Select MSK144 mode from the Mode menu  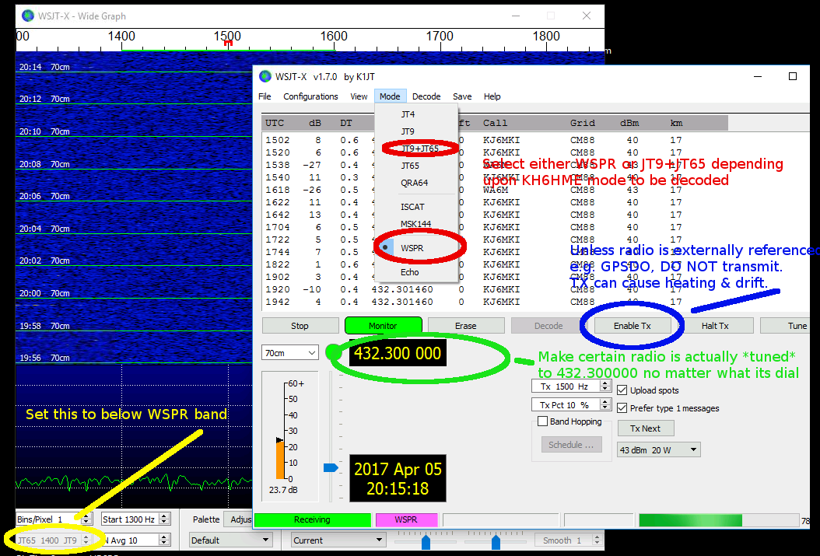(416, 224)
